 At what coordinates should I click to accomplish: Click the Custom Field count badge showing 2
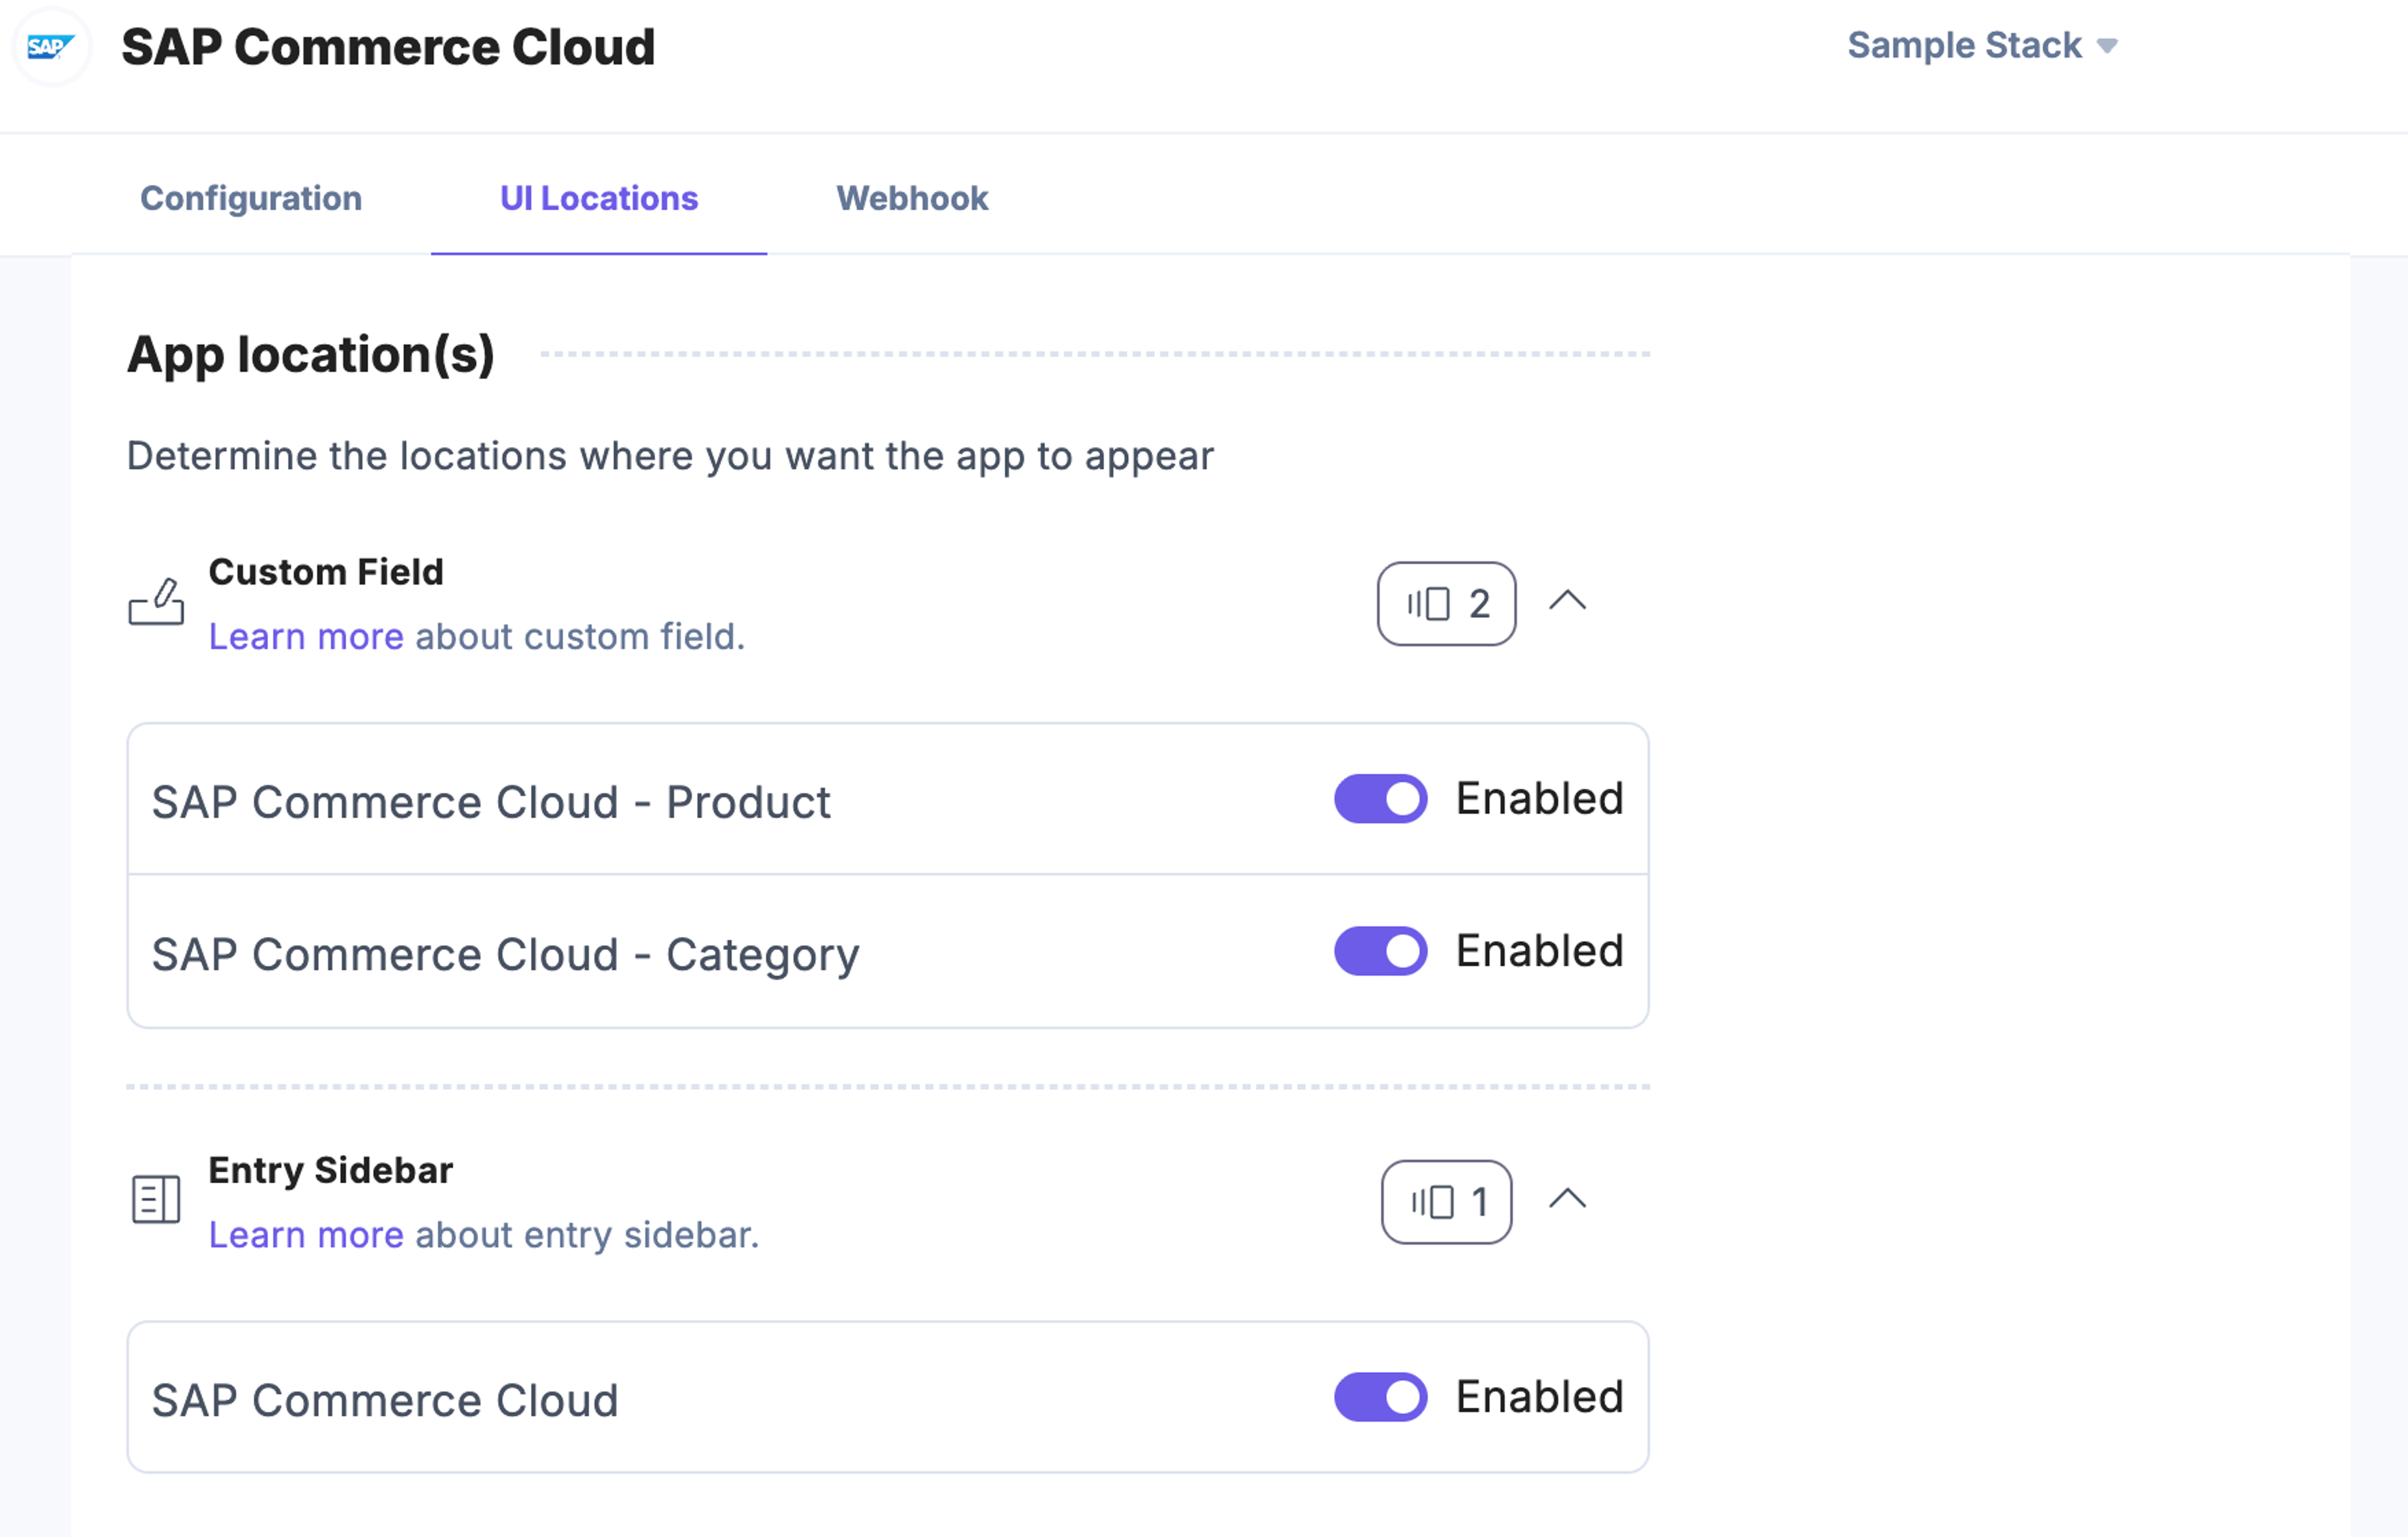coord(1446,603)
